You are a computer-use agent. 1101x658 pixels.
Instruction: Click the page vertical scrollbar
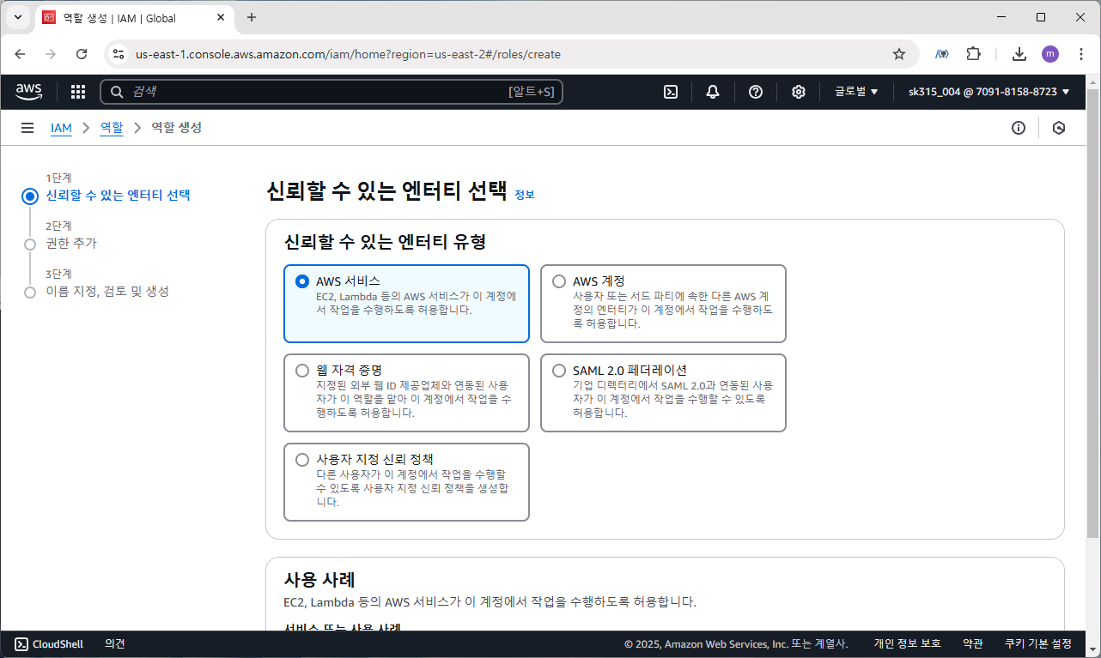(x=1093, y=313)
